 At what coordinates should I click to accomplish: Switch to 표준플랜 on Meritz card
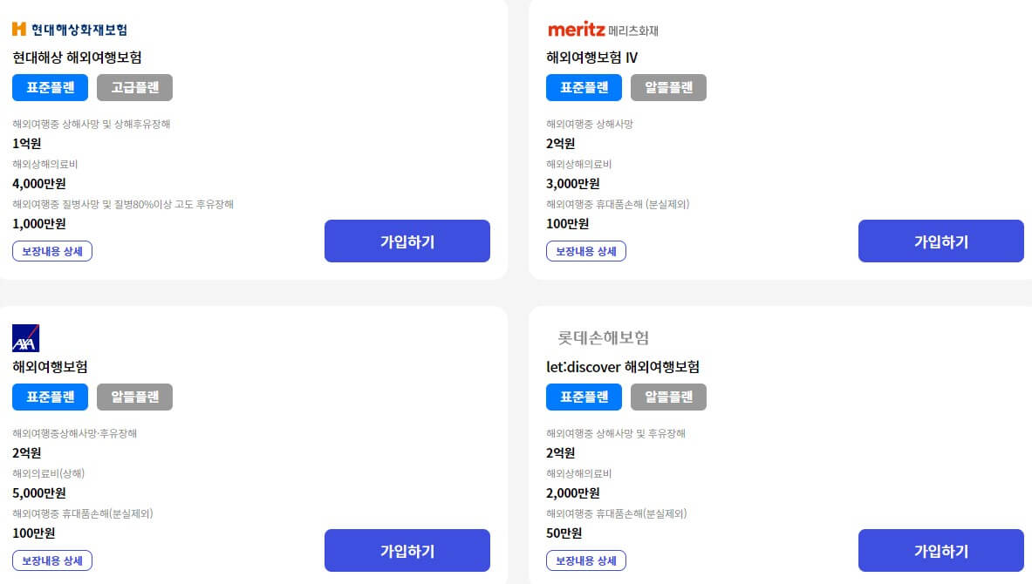point(584,87)
